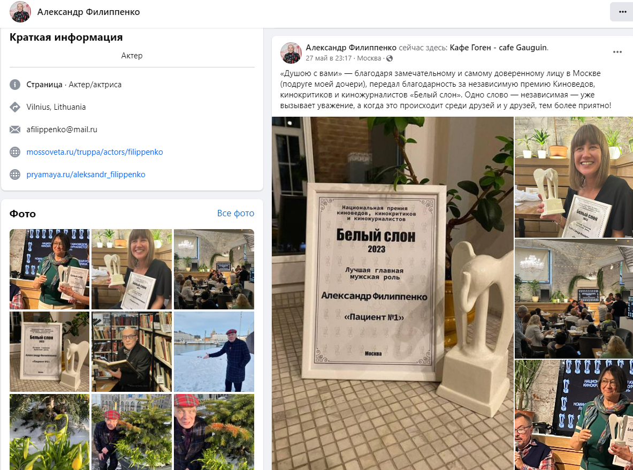This screenshot has height=470, width=633.
Task: Click the globe icon beside pryamaya.ru link
Action: 15,175
